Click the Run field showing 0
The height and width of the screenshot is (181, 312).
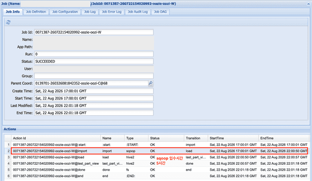pos(94,54)
